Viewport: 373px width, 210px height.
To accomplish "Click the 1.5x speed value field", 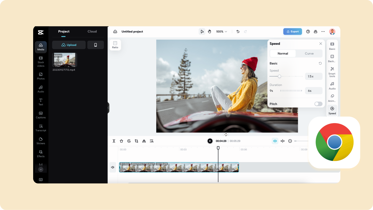I will 314,76.
